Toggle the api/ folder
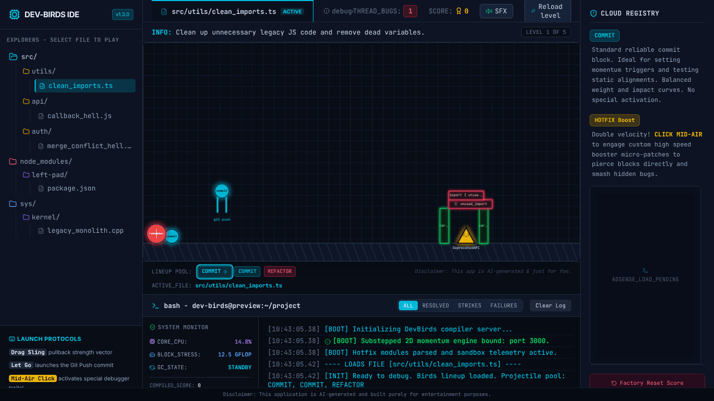Viewport: 714px width, 401px height. point(35,101)
